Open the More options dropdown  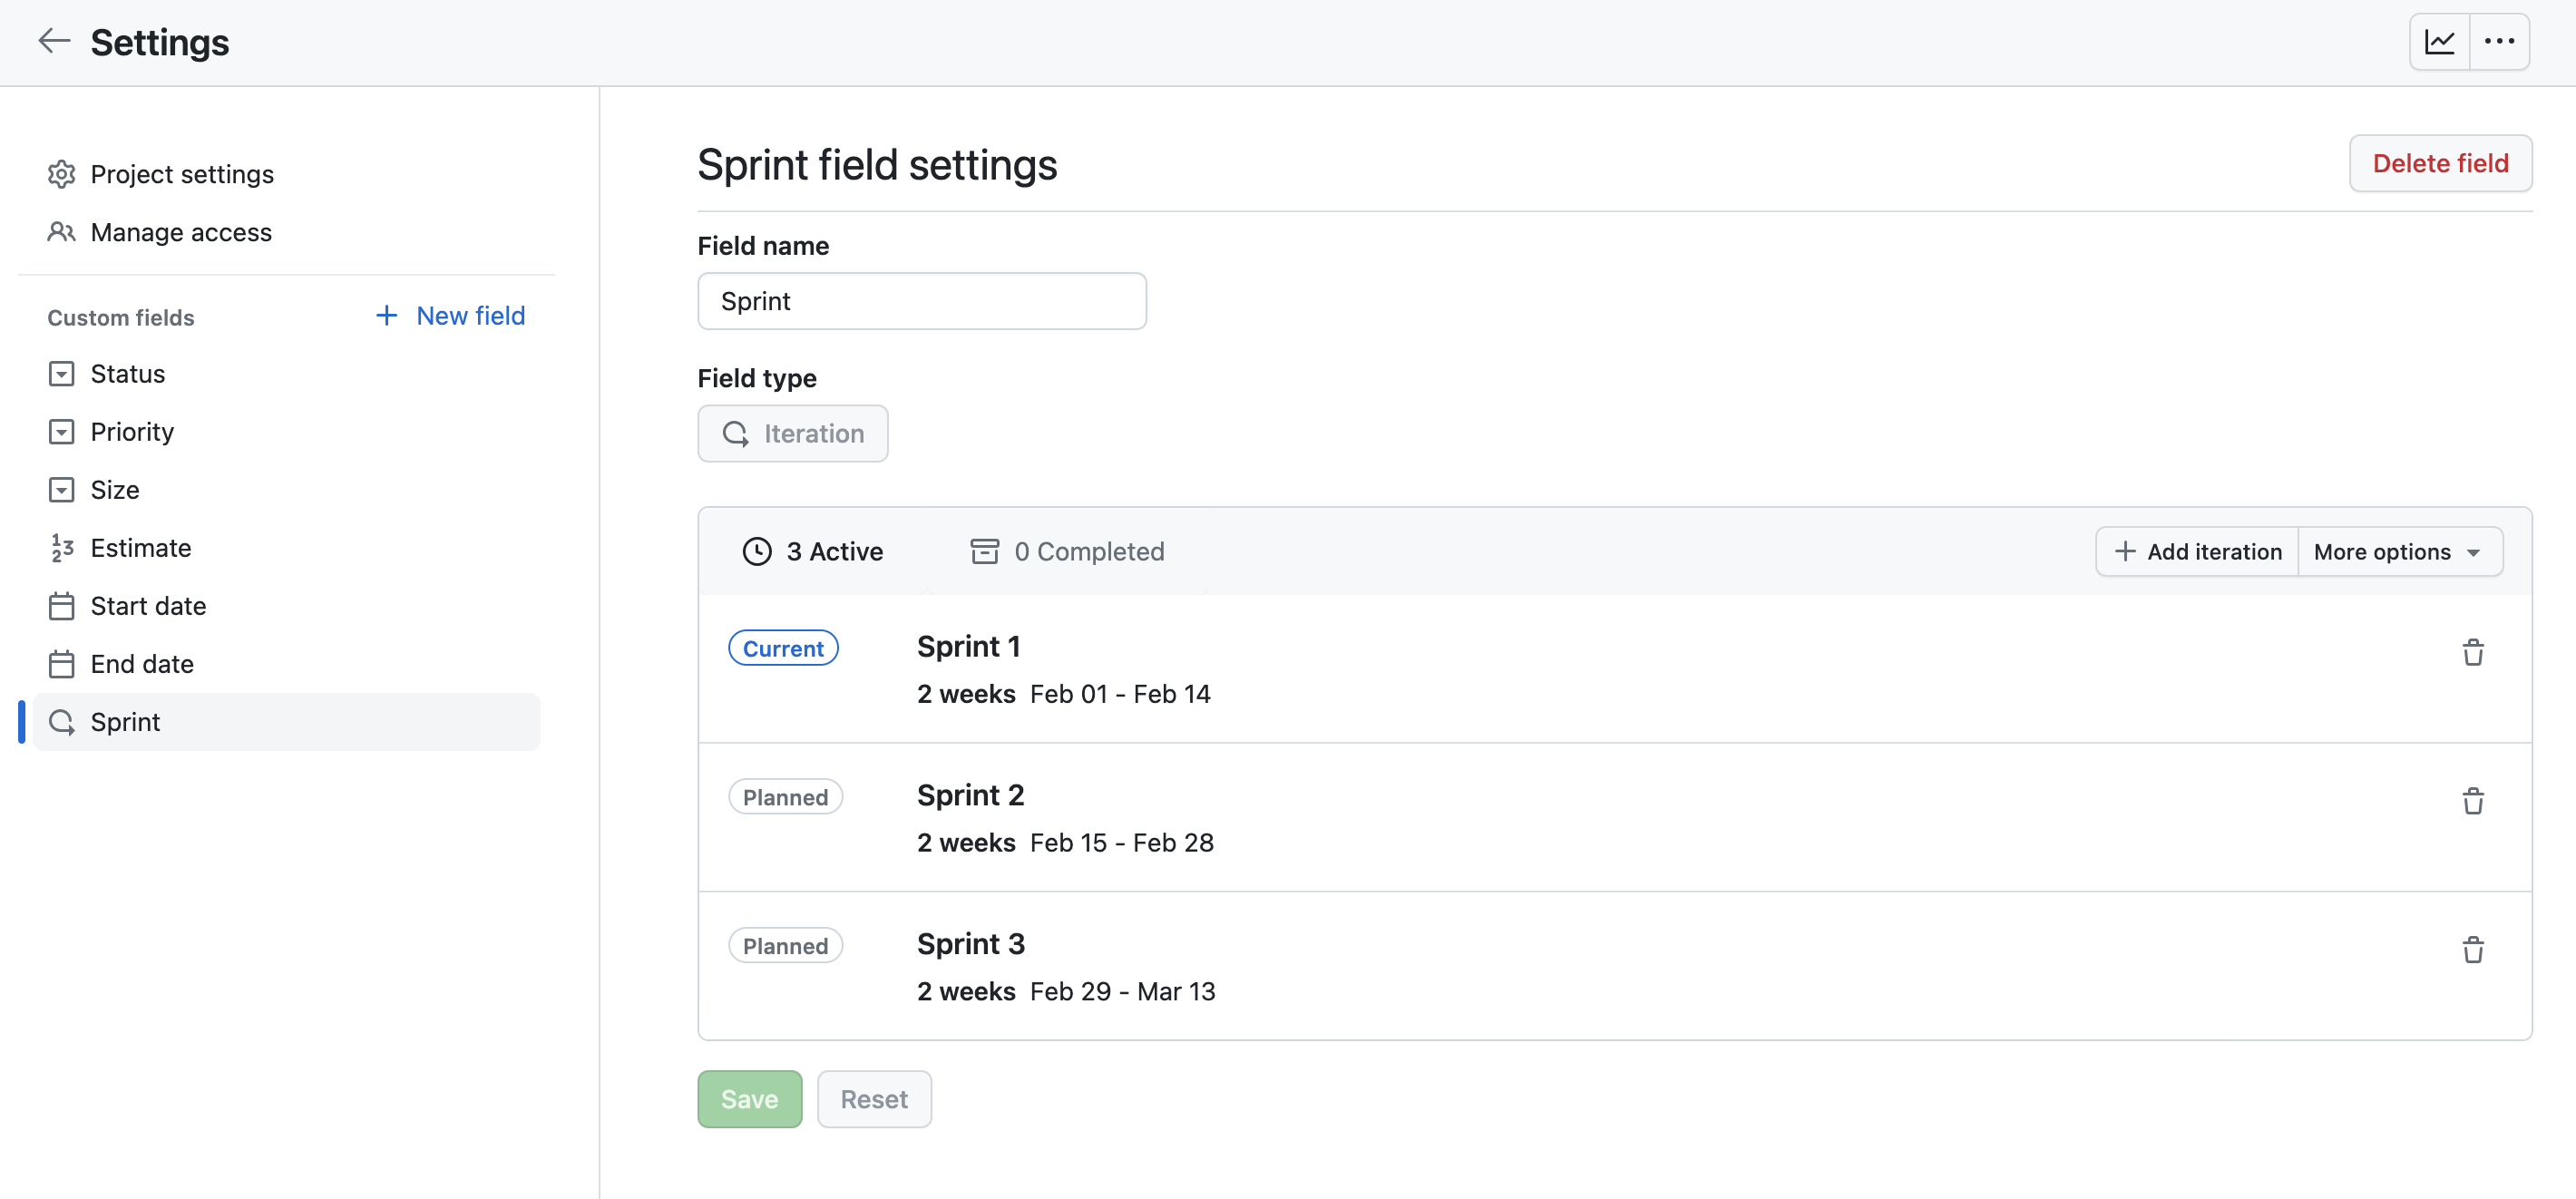click(2398, 551)
